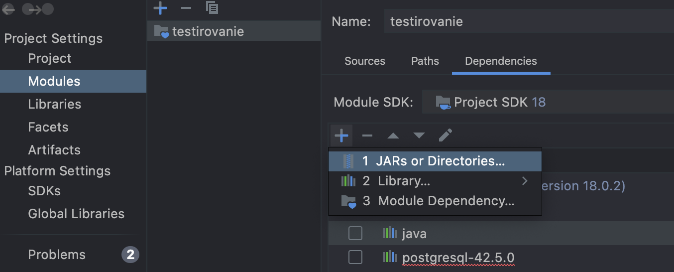Move dependency up with arrow
674x272 pixels.
393,136
